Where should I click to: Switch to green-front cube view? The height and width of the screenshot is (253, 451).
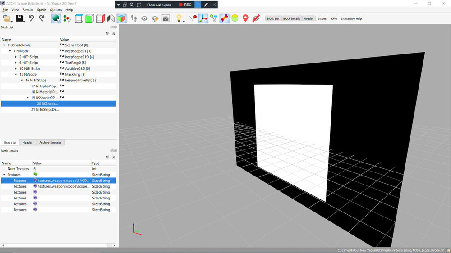pyautogui.click(x=89, y=18)
